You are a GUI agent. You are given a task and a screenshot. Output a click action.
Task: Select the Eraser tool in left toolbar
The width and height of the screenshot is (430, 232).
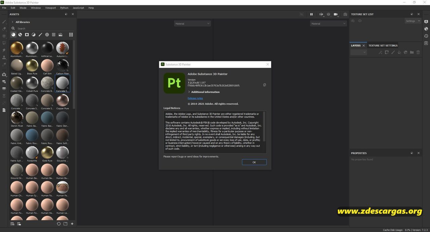coord(4,29)
